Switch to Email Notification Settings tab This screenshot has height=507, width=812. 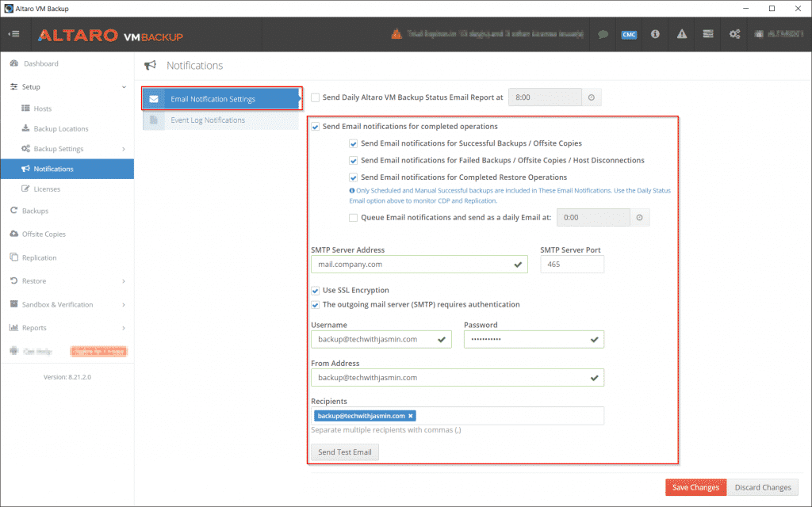tap(222, 99)
